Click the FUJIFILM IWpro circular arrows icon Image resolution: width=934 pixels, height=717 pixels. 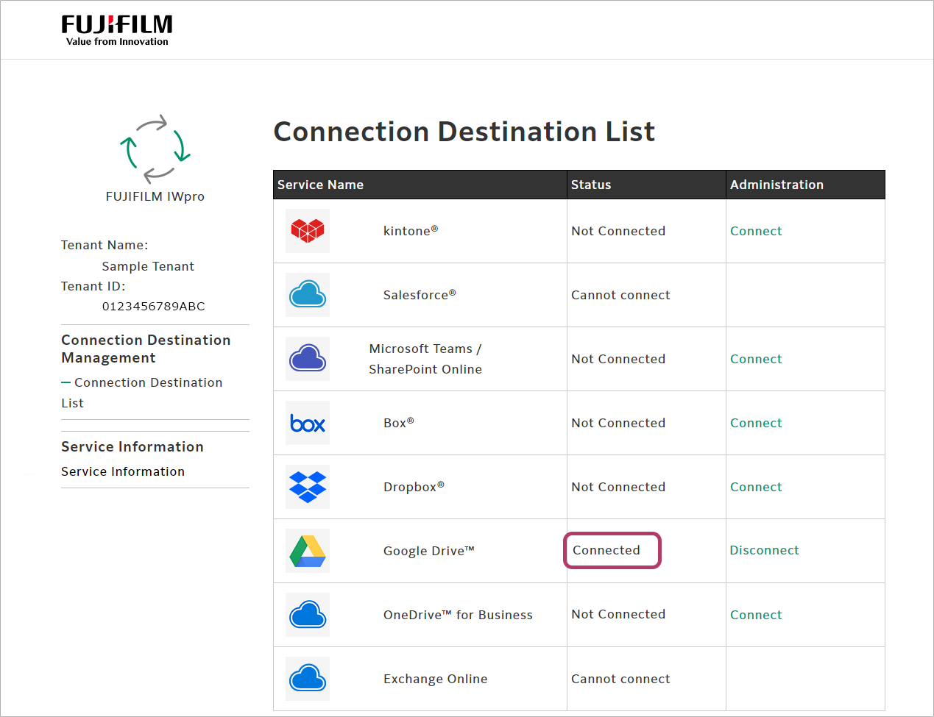(x=155, y=149)
